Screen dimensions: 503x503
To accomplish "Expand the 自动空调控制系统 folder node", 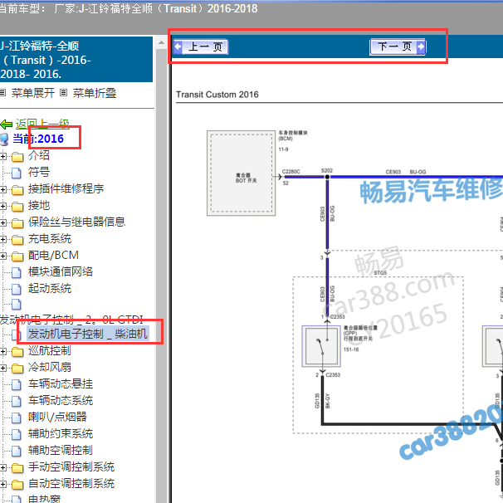I will point(2,485).
